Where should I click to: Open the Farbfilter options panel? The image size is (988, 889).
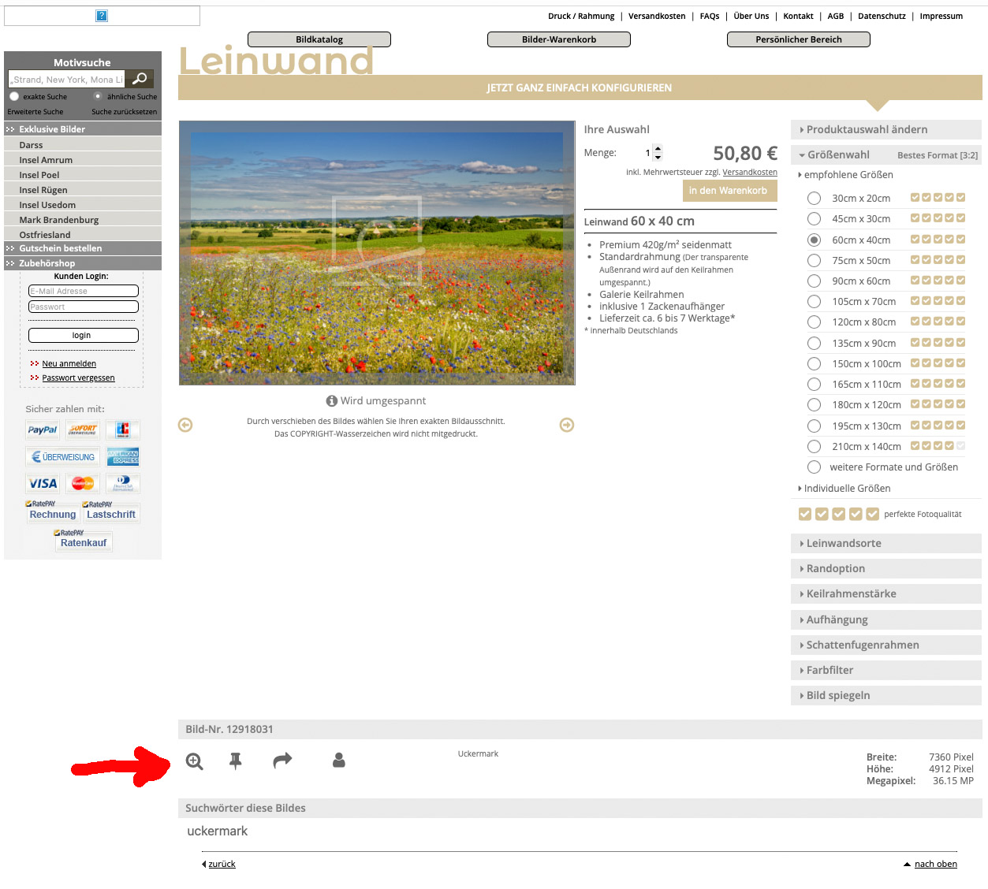885,670
